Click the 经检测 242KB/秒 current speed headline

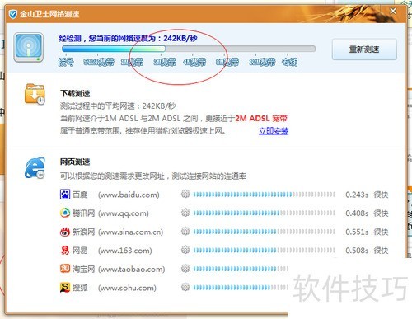pos(129,38)
